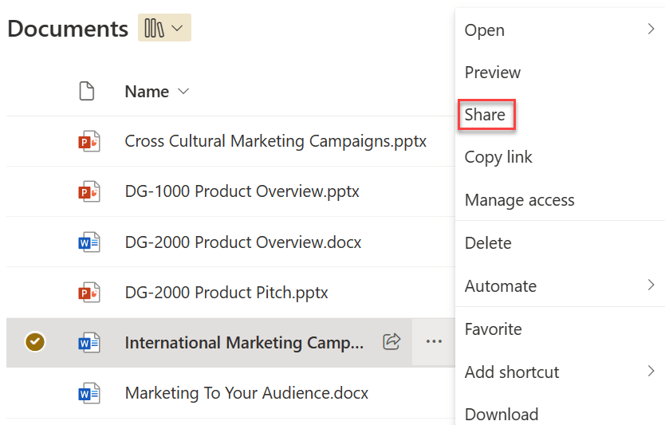Expand the Open submenu arrow
The image size is (665, 425).
tap(651, 29)
